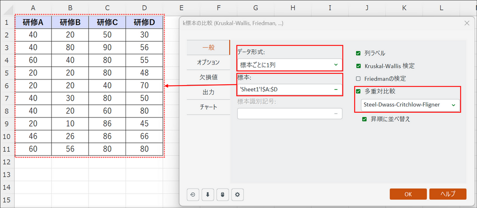Go to the チャート tab
477x208 pixels.
[x=208, y=107]
